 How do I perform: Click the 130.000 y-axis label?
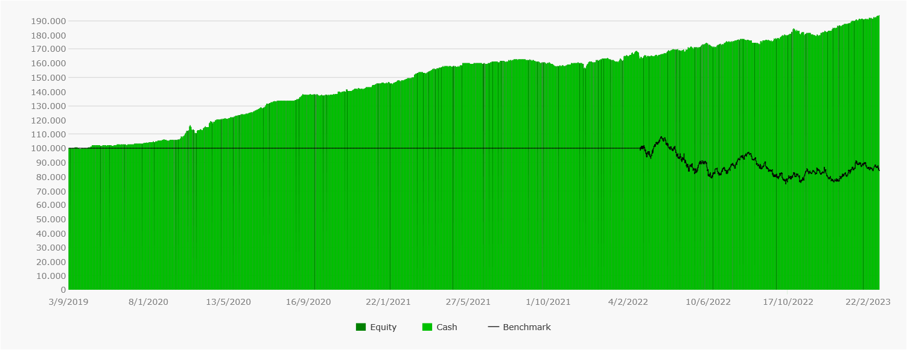point(48,106)
